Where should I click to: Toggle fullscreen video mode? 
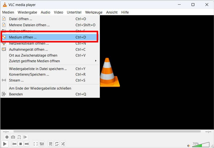point(36,144)
